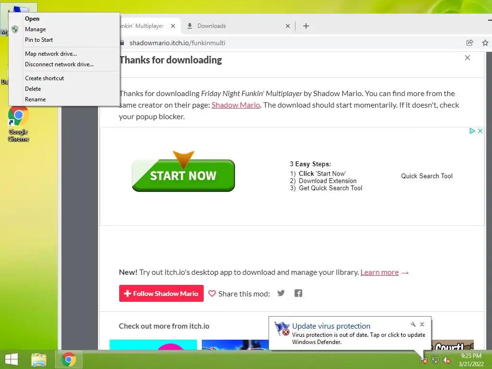Image resolution: width=492 pixels, height=369 pixels.
Task: Click the Check out more from itch.io heading
Action: 164,326
